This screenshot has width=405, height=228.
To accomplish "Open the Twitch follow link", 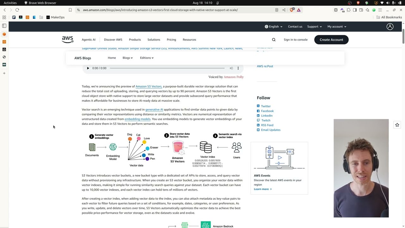I will (x=265, y=120).
